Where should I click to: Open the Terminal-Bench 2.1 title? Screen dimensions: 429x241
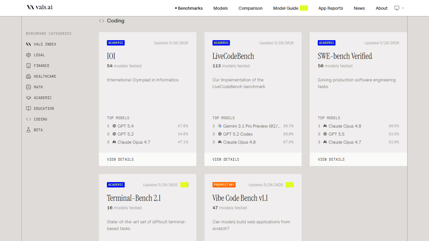click(134, 198)
